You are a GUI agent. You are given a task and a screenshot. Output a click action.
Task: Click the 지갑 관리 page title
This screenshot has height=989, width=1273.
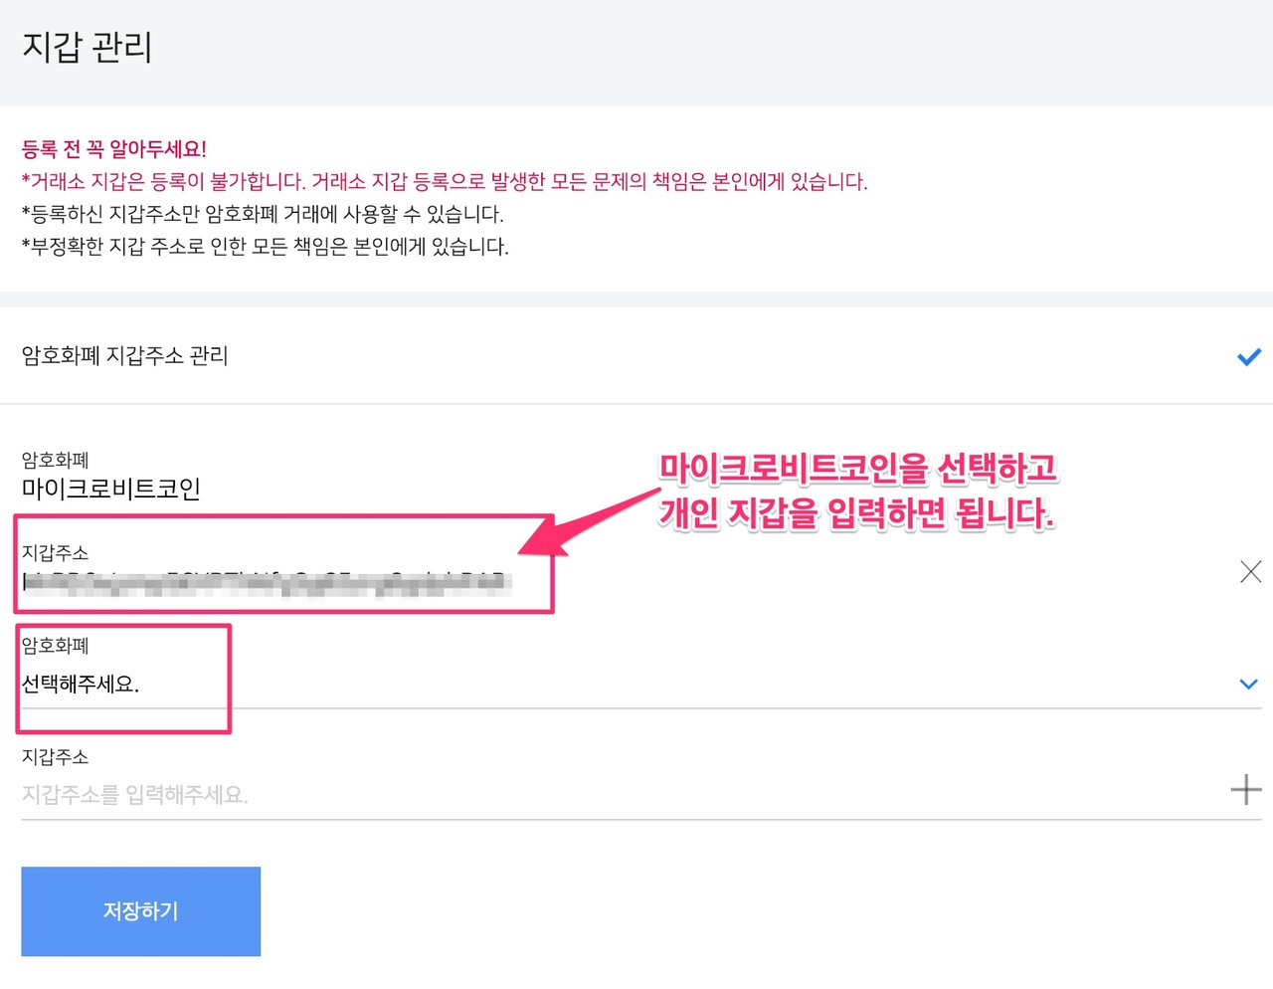coord(85,46)
